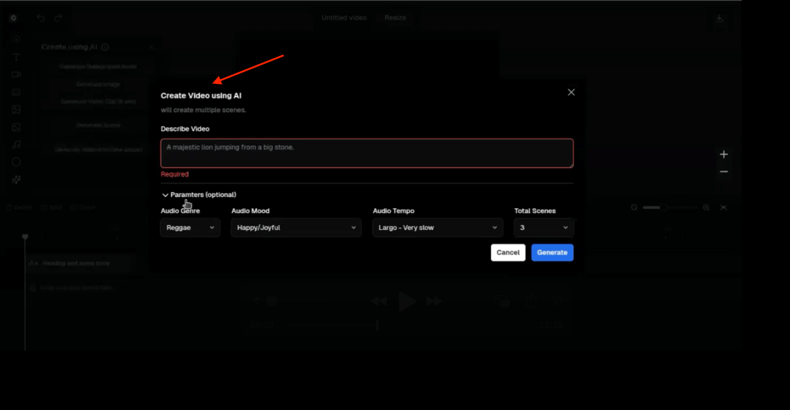Click the undo arrow icon
Screen dimensions: 790x410
(40, 18)
